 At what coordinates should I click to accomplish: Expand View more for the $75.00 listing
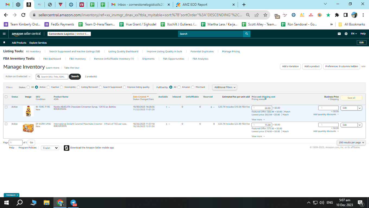tap(258, 136)
